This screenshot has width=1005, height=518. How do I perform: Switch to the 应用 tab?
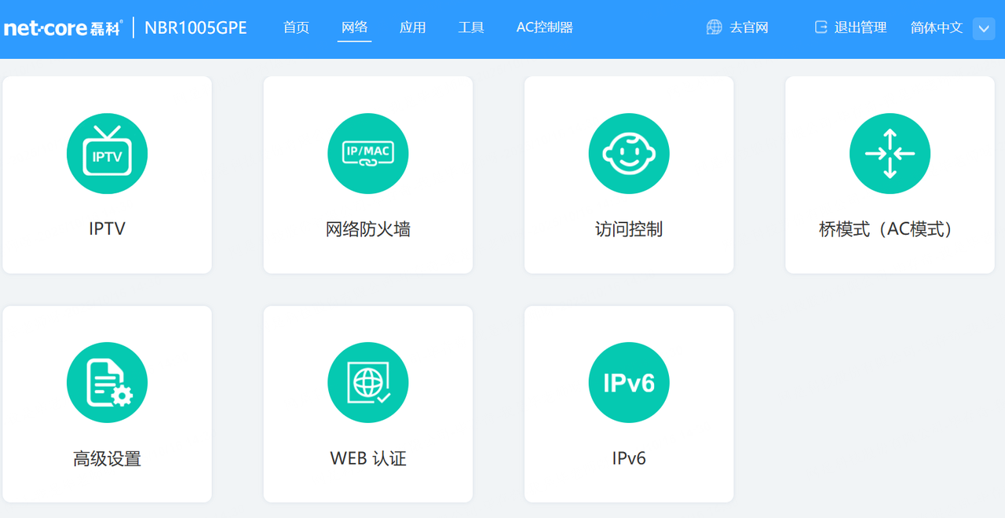point(413,27)
